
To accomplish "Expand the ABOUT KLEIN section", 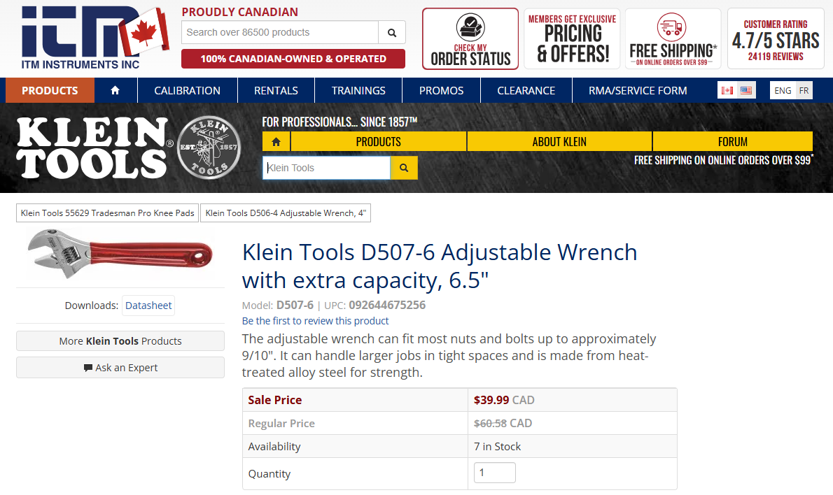I will [559, 141].
